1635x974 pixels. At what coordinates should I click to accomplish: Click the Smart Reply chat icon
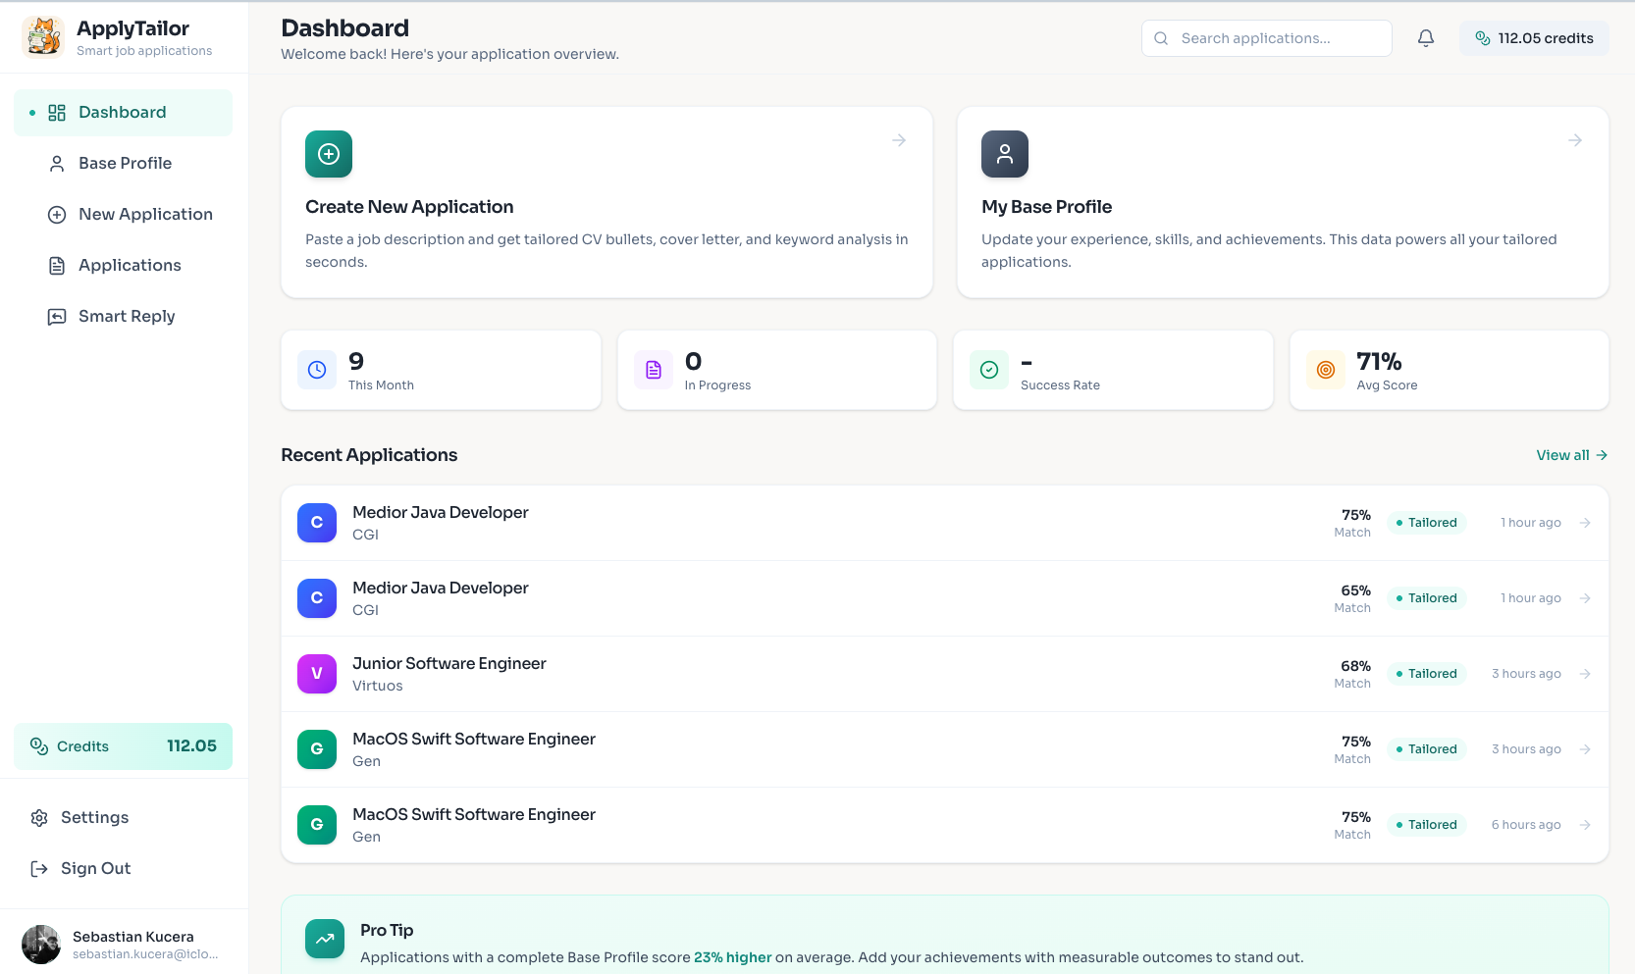[56, 316]
